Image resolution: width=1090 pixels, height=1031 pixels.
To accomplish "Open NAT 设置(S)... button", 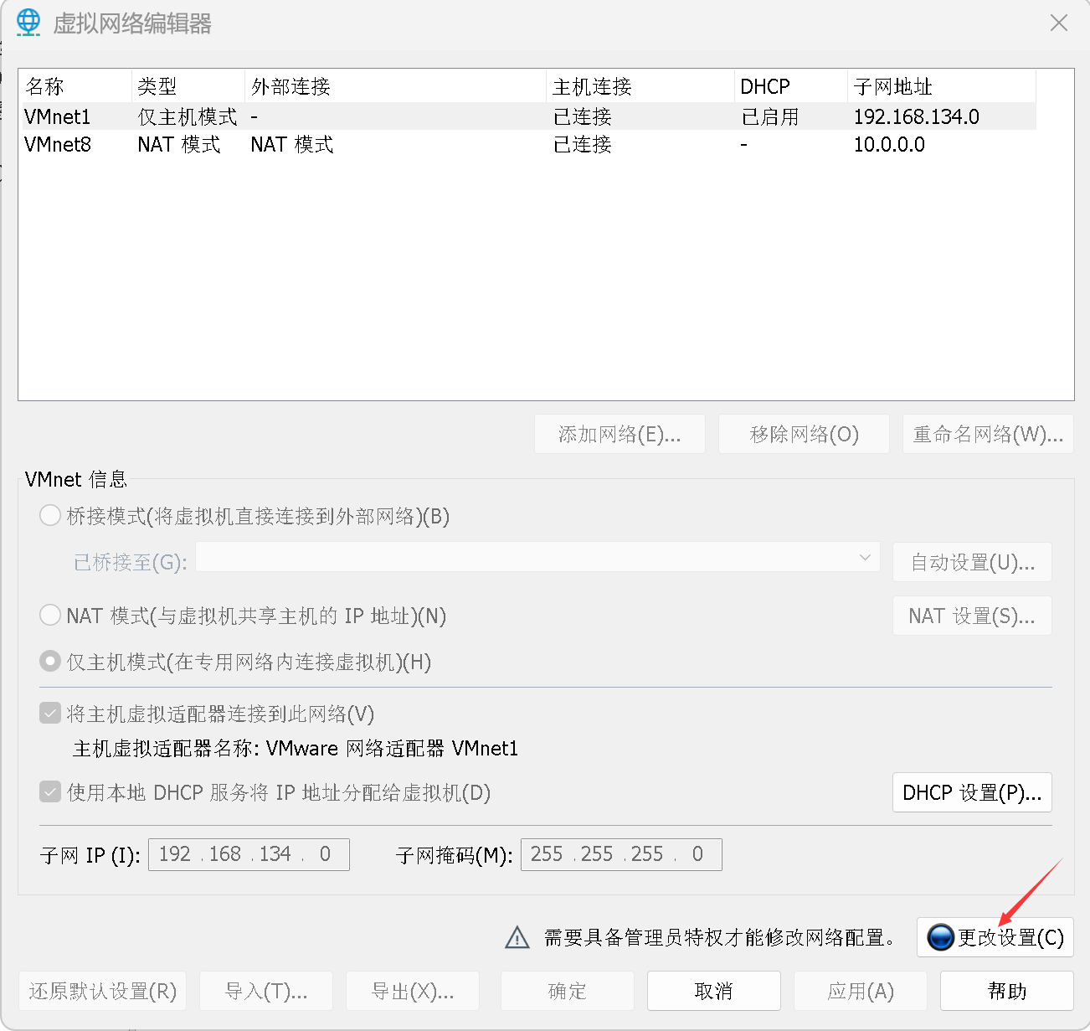I will click(x=972, y=616).
